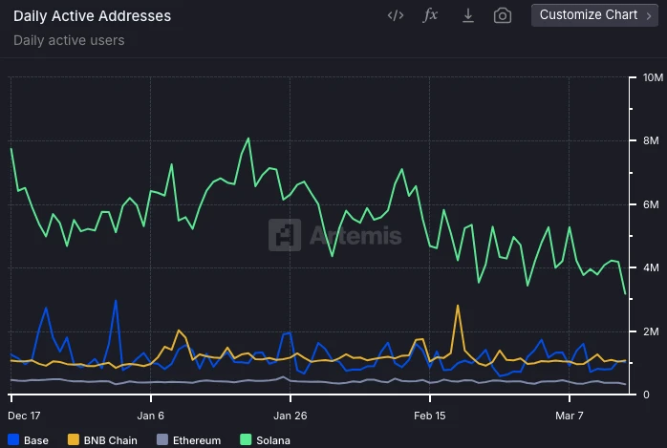The image size is (667, 448).
Task: Hide the BNB Chain series legend label
Action: 108,440
